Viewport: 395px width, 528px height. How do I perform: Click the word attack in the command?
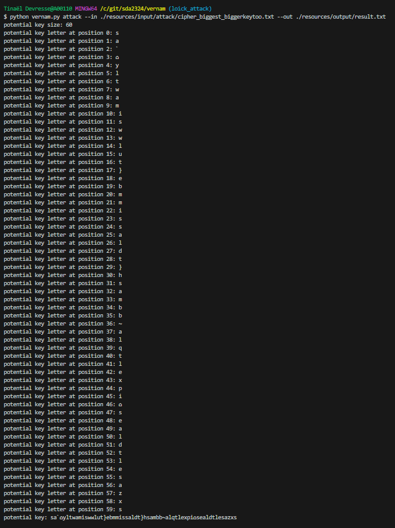[72, 17]
